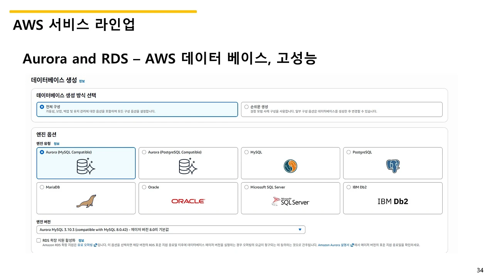Viewport: 494px width, 278px height.
Task: Select the MariaDB radio button
Action: pyautogui.click(x=42, y=187)
